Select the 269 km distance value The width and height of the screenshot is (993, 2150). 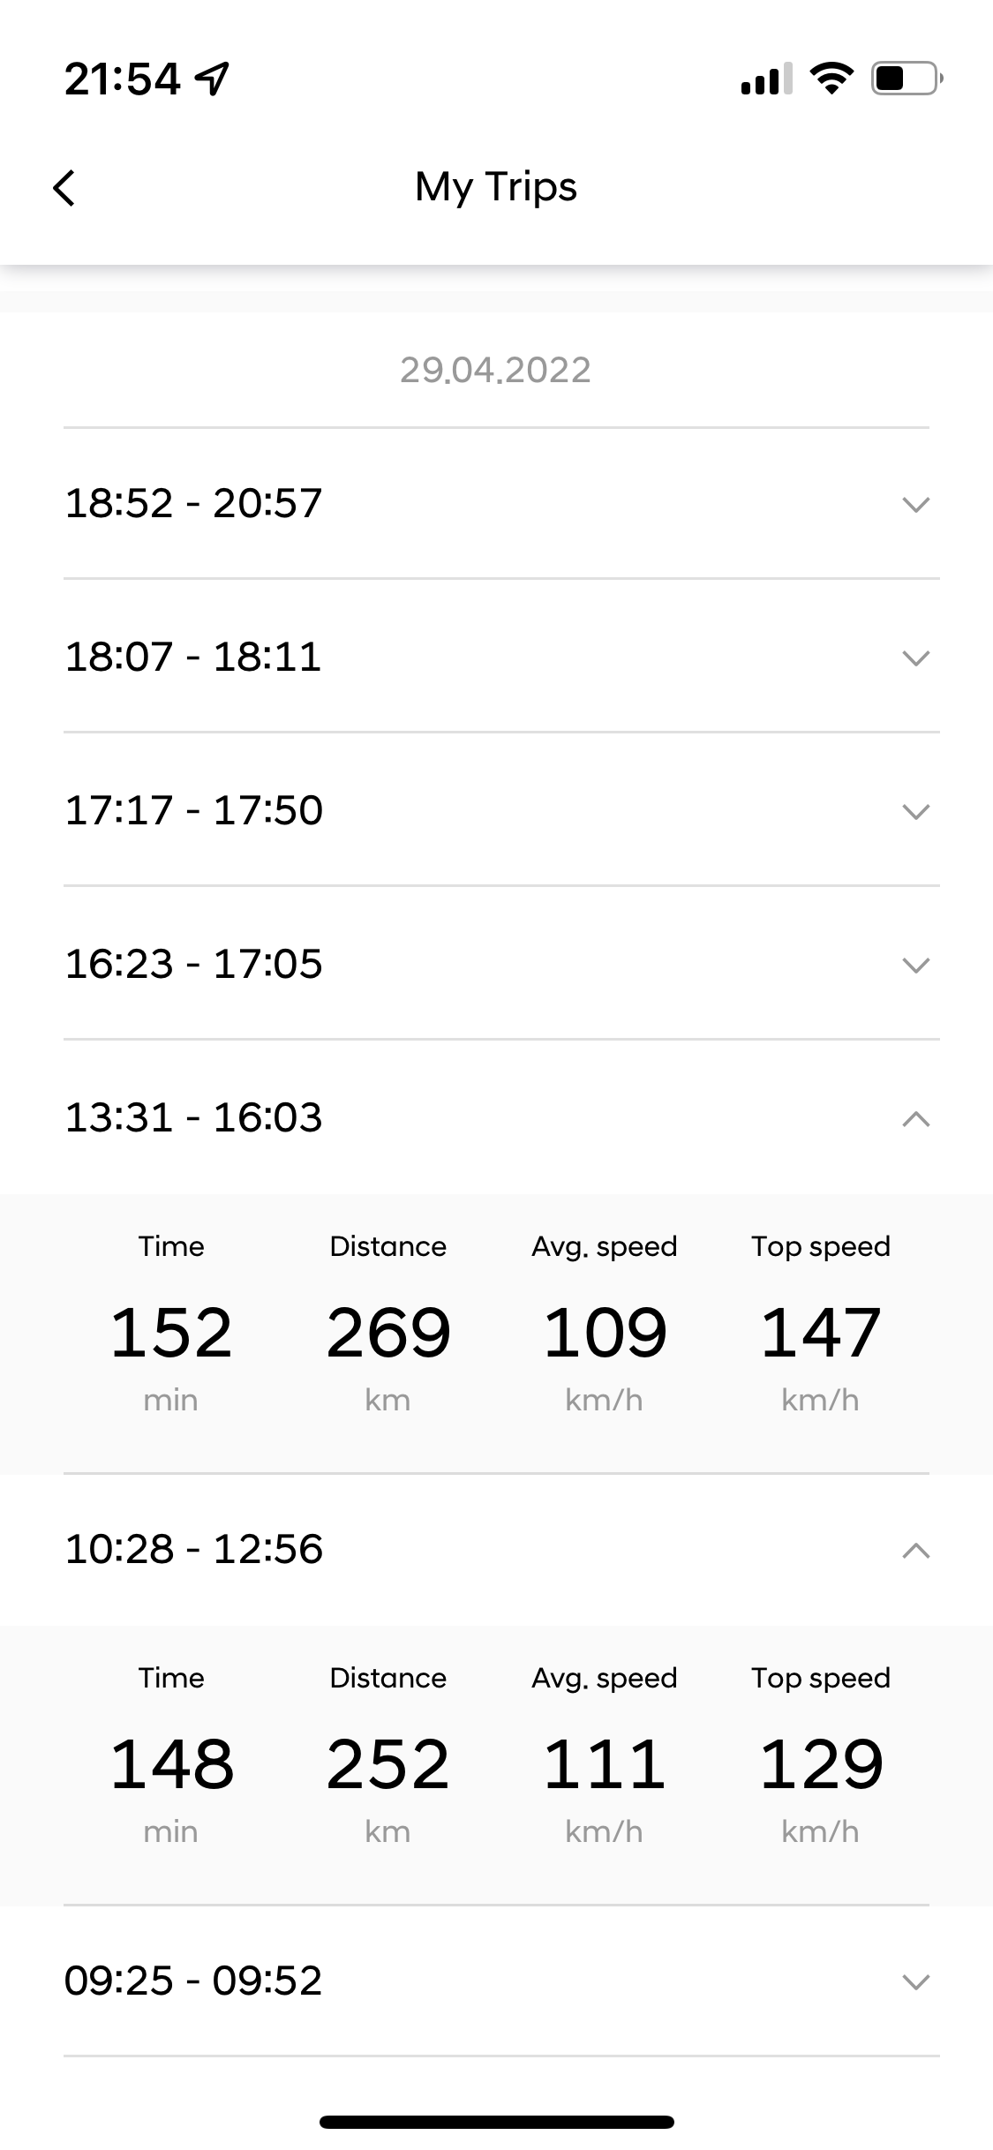388,1333
